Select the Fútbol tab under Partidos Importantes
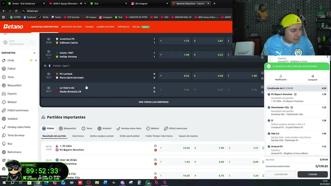The image size is (331, 186). (48, 128)
